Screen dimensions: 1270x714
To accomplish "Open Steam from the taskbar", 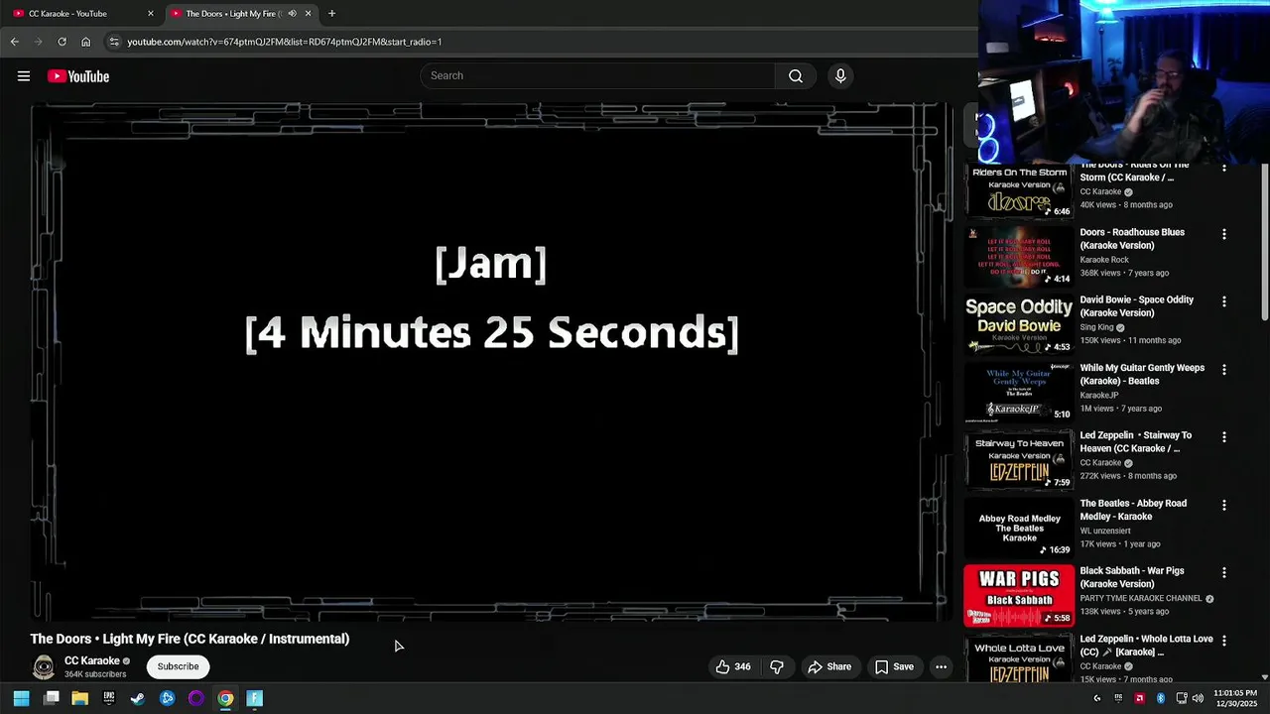I will 138,698.
